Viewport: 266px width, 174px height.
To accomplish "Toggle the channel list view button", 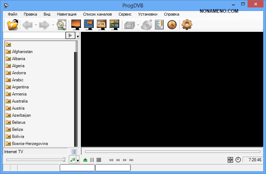I will pyautogui.click(x=74, y=152).
